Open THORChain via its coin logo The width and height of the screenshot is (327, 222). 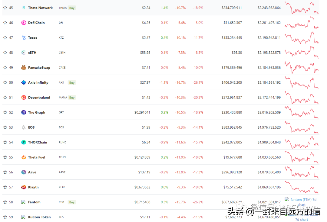click(23, 142)
